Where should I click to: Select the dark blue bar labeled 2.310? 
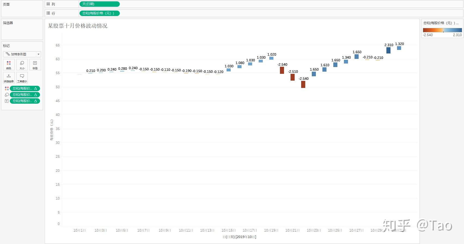pyautogui.click(x=388, y=50)
